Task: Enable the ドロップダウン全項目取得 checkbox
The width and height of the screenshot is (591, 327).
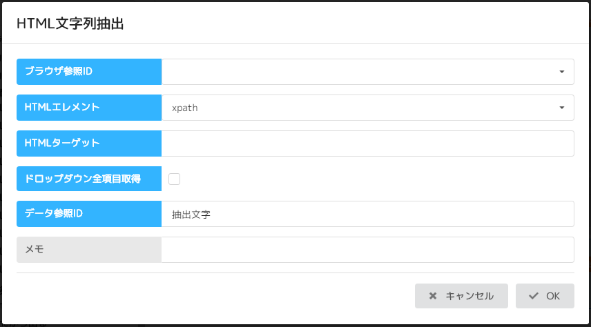Action: pos(175,179)
